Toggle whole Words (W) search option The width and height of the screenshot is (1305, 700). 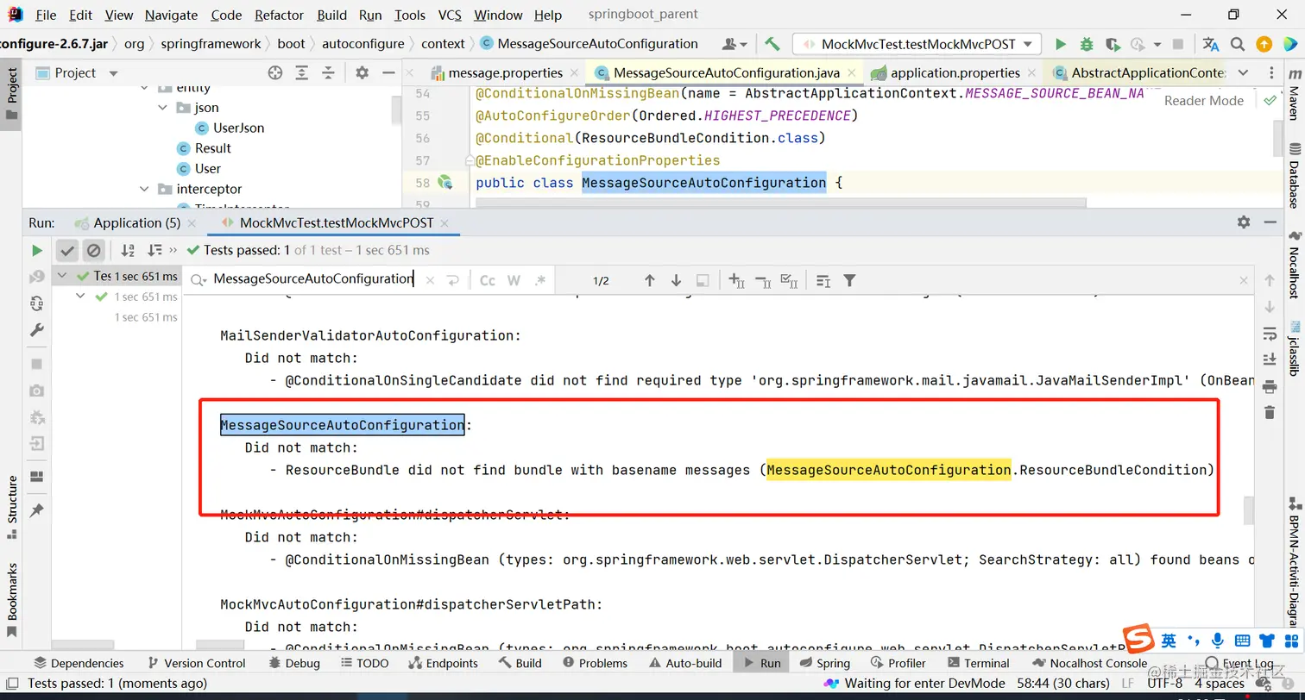point(514,280)
